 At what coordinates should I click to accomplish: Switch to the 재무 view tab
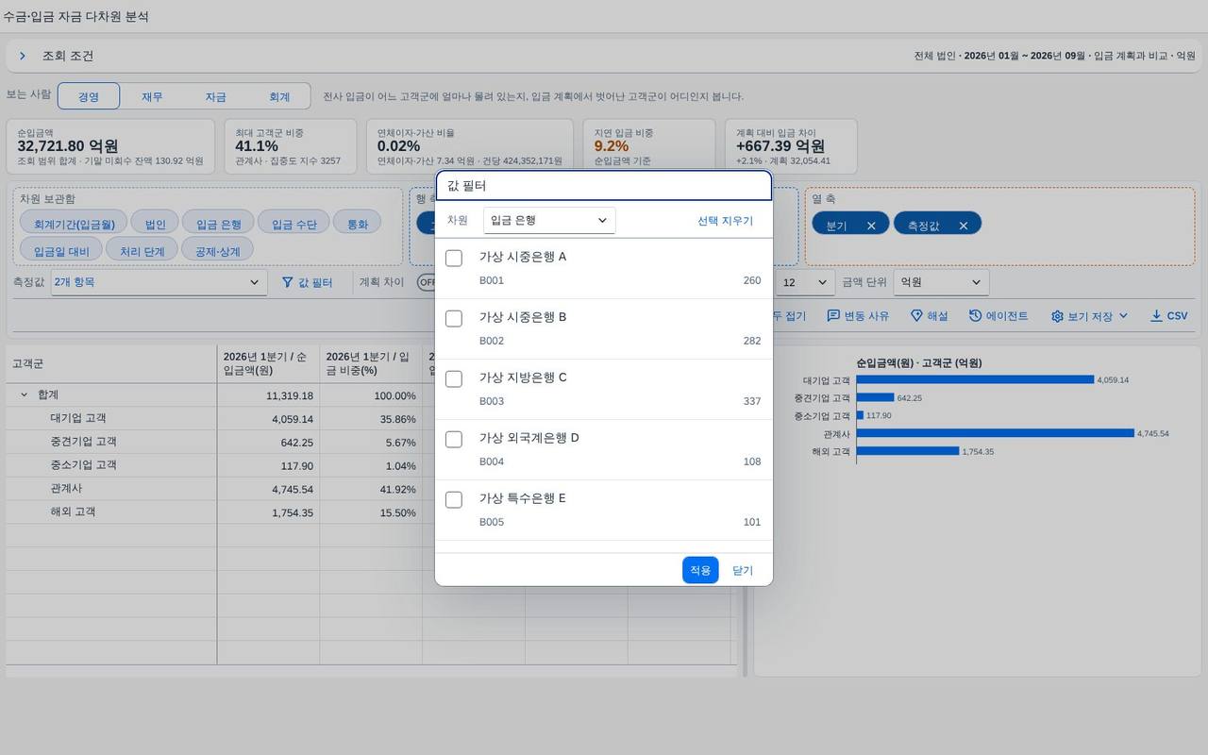152,96
